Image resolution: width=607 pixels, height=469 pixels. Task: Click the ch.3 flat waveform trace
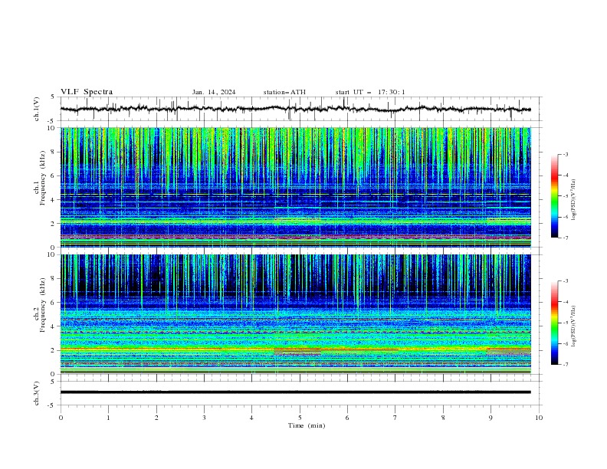[295, 392]
